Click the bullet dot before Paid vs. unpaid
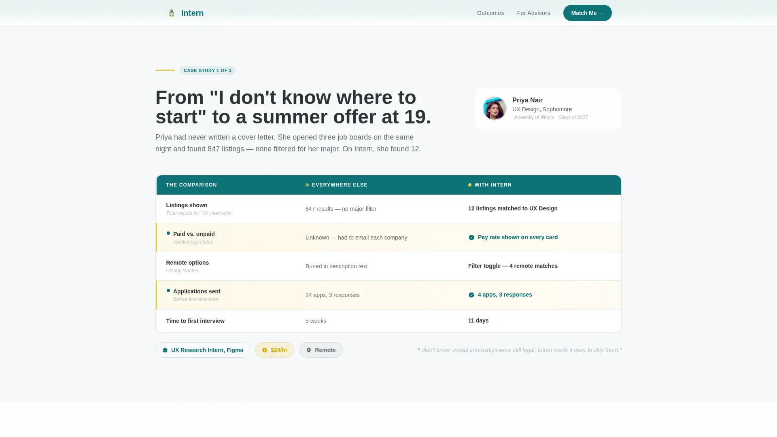 168,233
